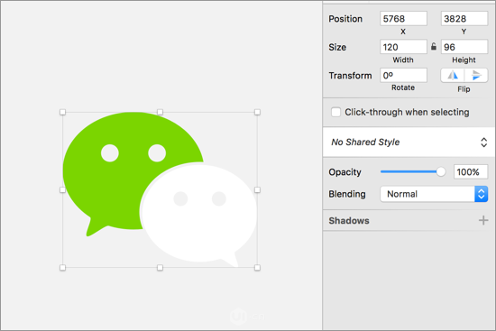Open the Blending mode dropdown

[x=434, y=194]
